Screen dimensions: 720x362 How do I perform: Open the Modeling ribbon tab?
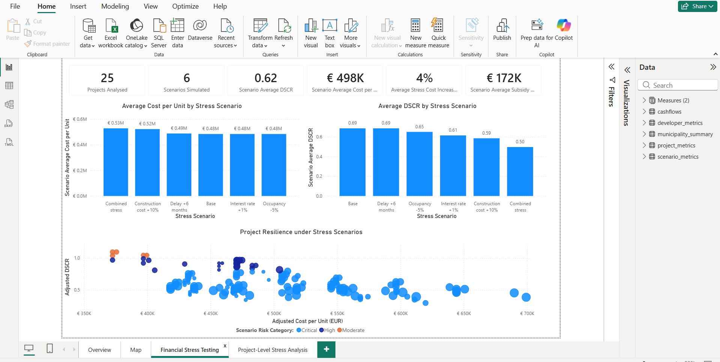115,6
